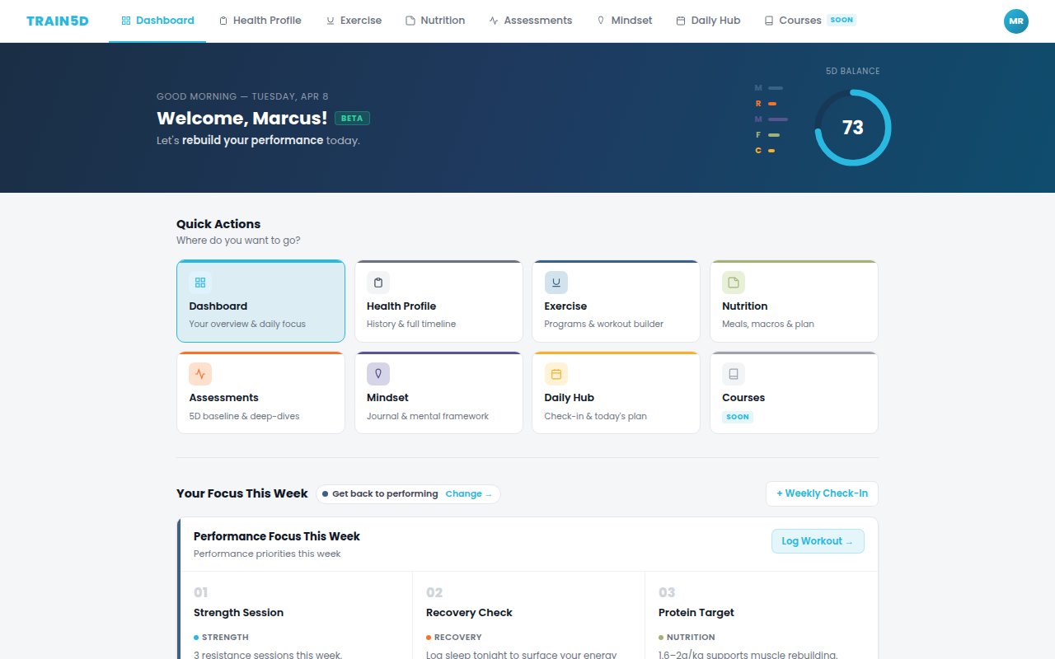1055x659 pixels.
Task: Open the Mindset quick action card
Action: click(438, 393)
